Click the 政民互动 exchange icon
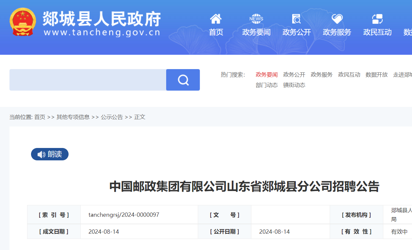 (377, 19)
